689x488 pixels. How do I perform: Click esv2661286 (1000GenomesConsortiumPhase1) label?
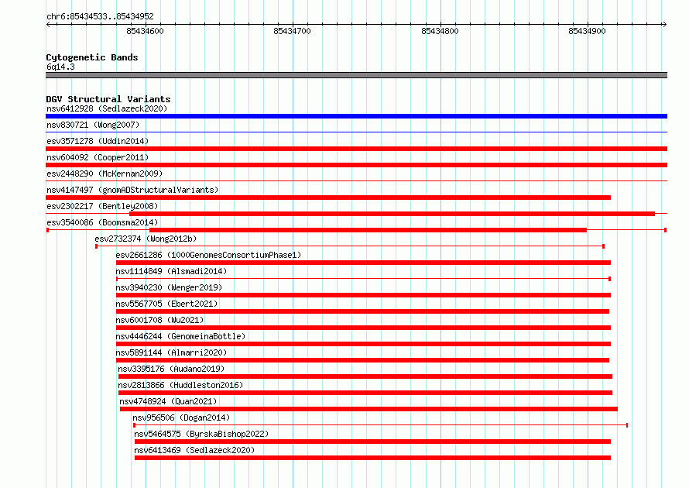208,255
